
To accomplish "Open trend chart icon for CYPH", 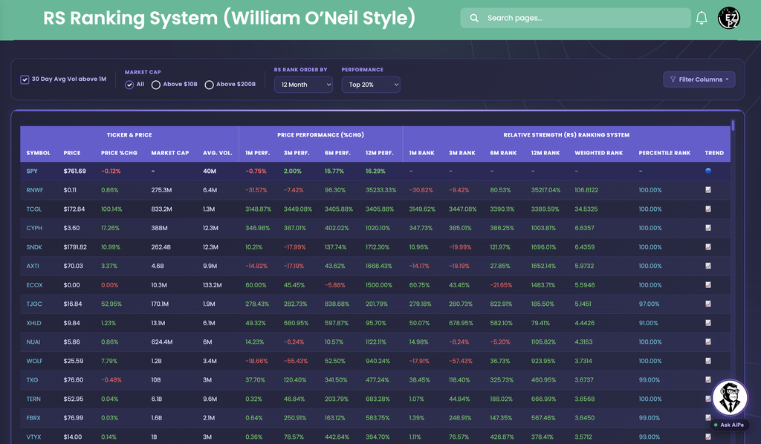I will point(708,228).
